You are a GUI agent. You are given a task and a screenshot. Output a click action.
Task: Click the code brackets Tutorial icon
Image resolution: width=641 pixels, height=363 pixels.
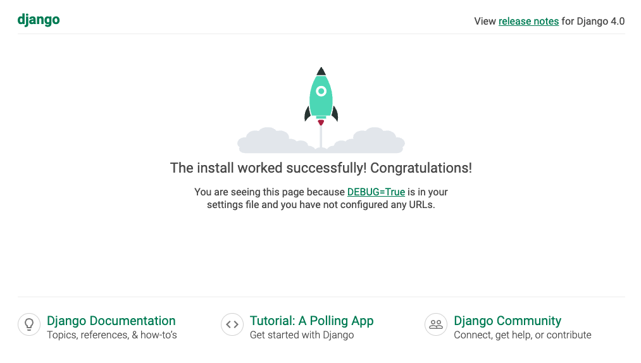coord(232,324)
